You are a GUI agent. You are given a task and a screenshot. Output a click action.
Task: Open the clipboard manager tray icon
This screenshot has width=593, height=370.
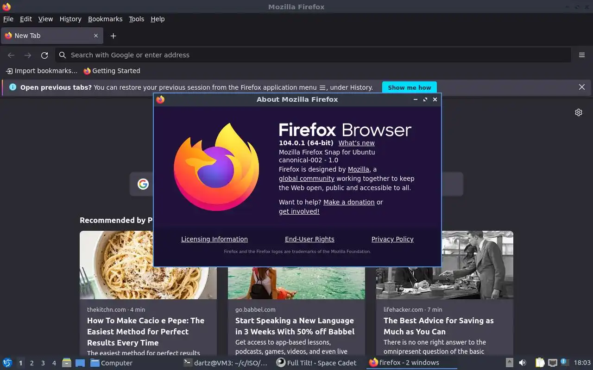coord(540,363)
